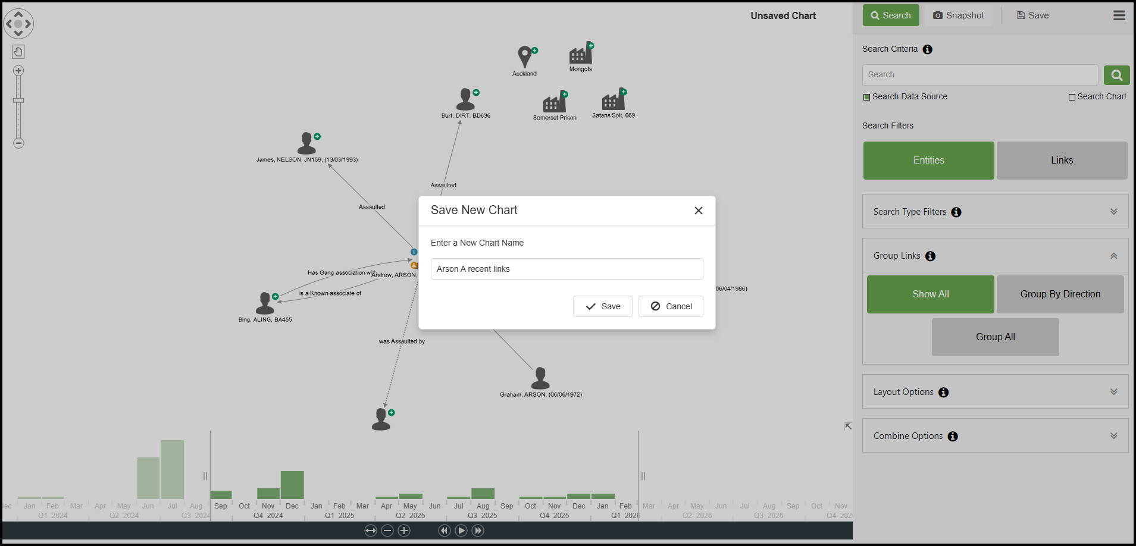This screenshot has width=1136, height=546.
Task: Select the Group By Direction option
Action: point(1060,294)
